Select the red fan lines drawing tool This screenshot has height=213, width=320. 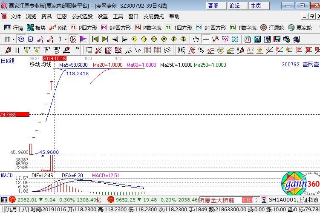click(x=98, y=50)
